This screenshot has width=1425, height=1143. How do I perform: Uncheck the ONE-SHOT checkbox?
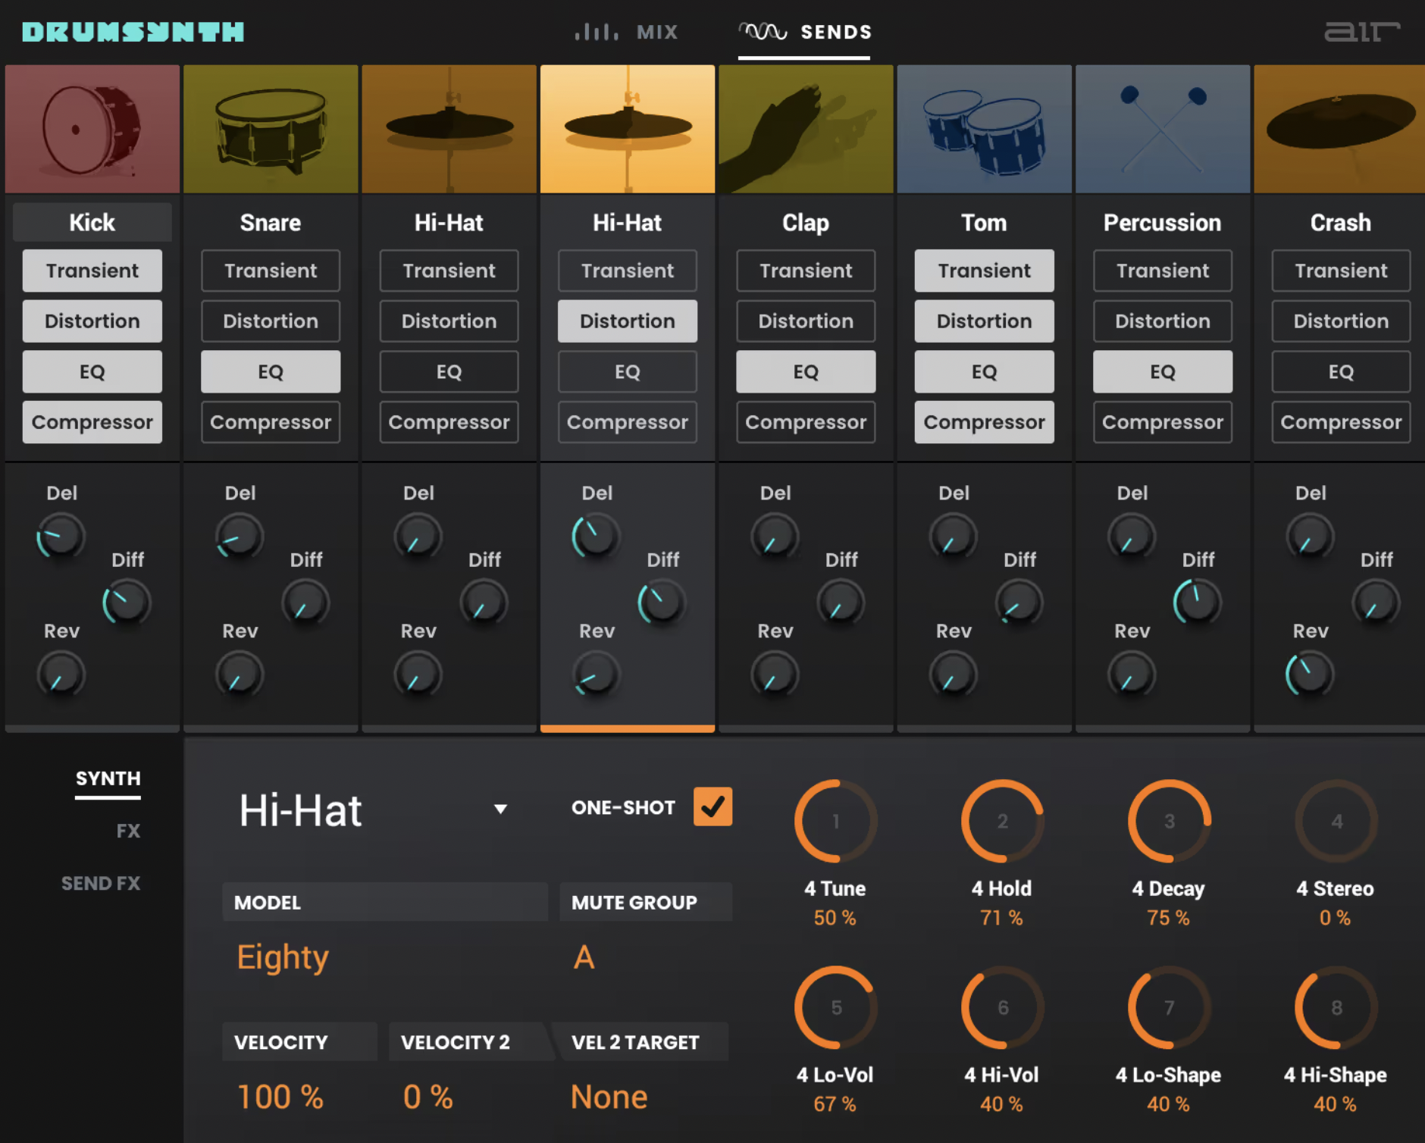click(x=711, y=806)
